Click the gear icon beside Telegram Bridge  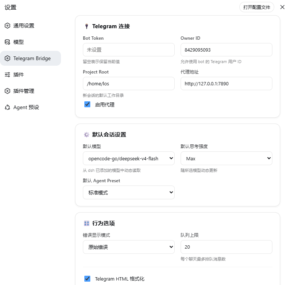click(x=7, y=58)
